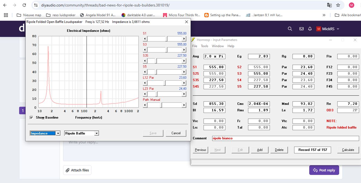Open darktable 4.0 user bookmark
This screenshot has height=183, width=361.
(138, 15)
